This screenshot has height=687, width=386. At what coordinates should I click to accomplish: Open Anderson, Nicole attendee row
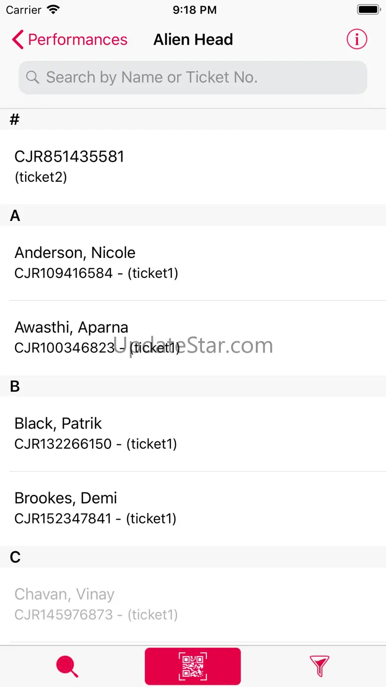pyautogui.click(x=193, y=263)
